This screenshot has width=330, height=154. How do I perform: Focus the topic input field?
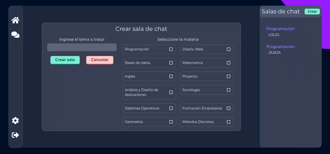pyautogui.click(x=82, y=47)
